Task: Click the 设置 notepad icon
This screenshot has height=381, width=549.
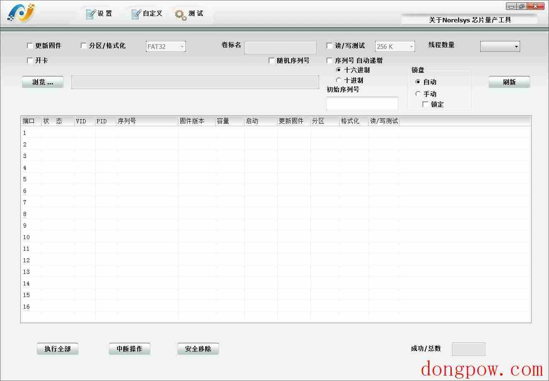Action: click(x=91, y=14)
